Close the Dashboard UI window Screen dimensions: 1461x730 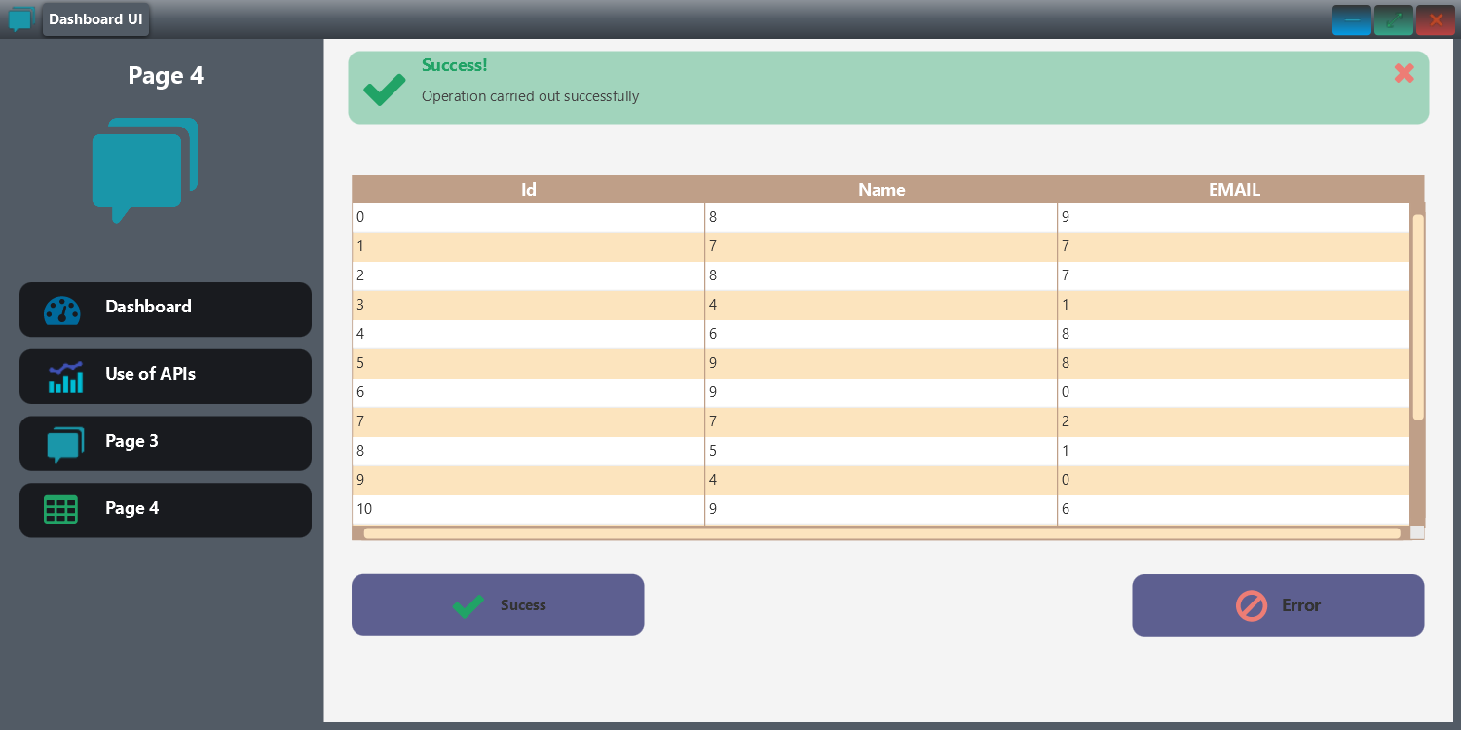point(1436,20)
